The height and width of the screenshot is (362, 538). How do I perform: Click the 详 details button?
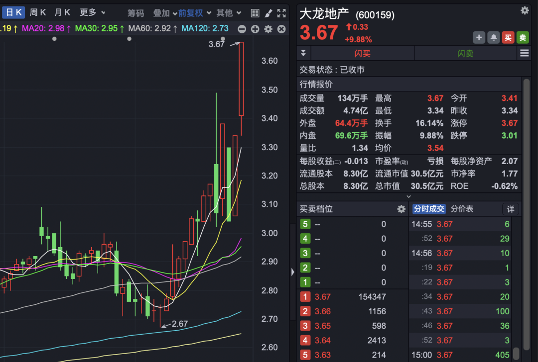(x=511, y=209)
